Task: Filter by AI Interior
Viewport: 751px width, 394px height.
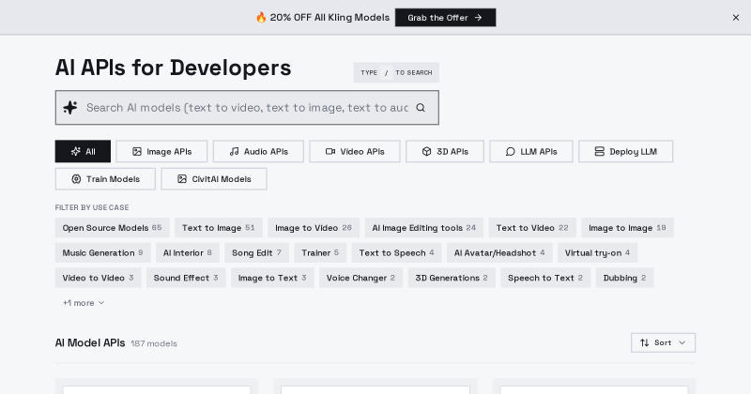Action: pyautogui.click(x=188, y=252)
